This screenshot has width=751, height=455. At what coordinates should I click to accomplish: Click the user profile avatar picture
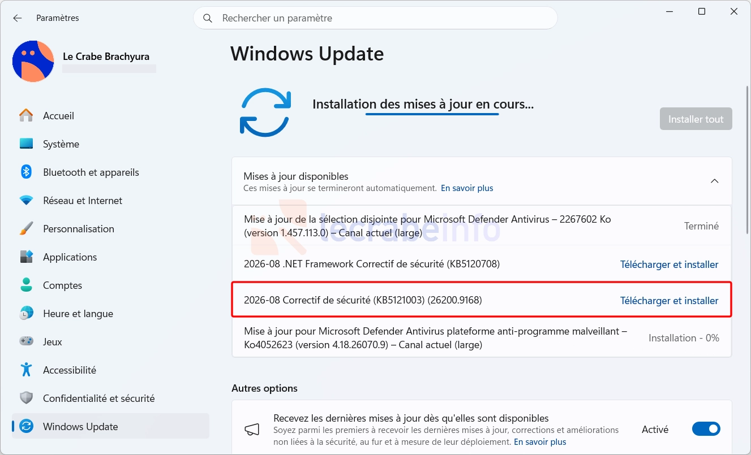pyautogui.click(x=33, y=61)
